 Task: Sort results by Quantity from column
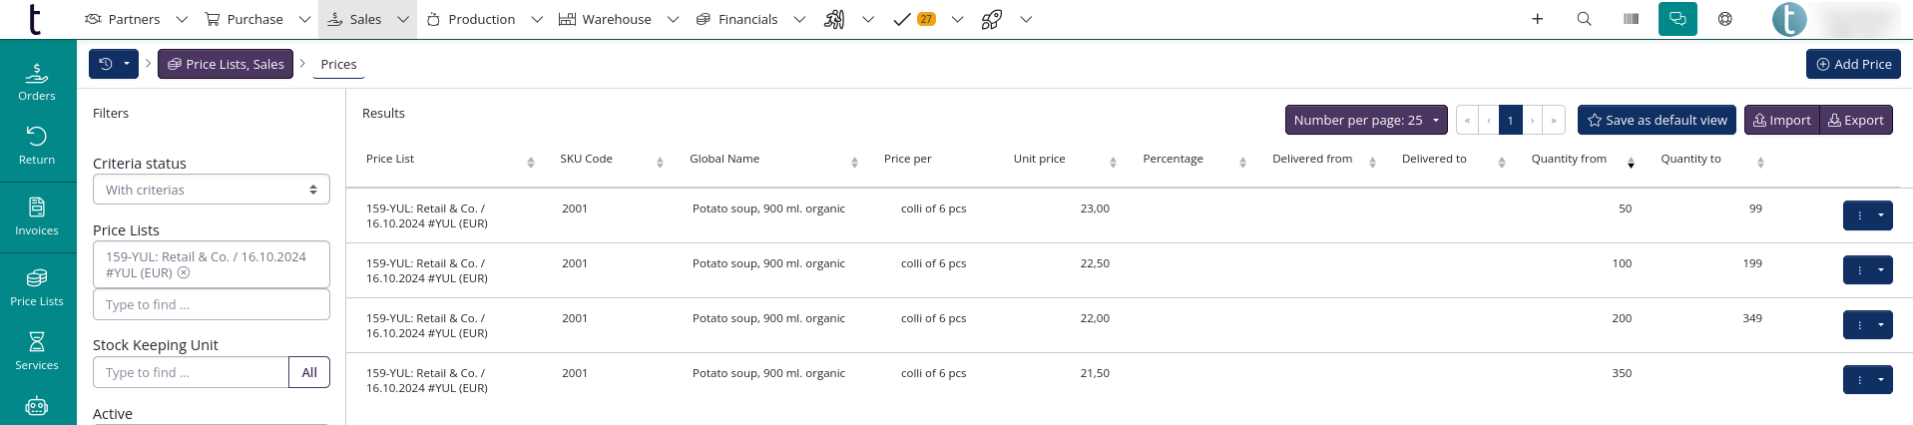(1631, 161)
